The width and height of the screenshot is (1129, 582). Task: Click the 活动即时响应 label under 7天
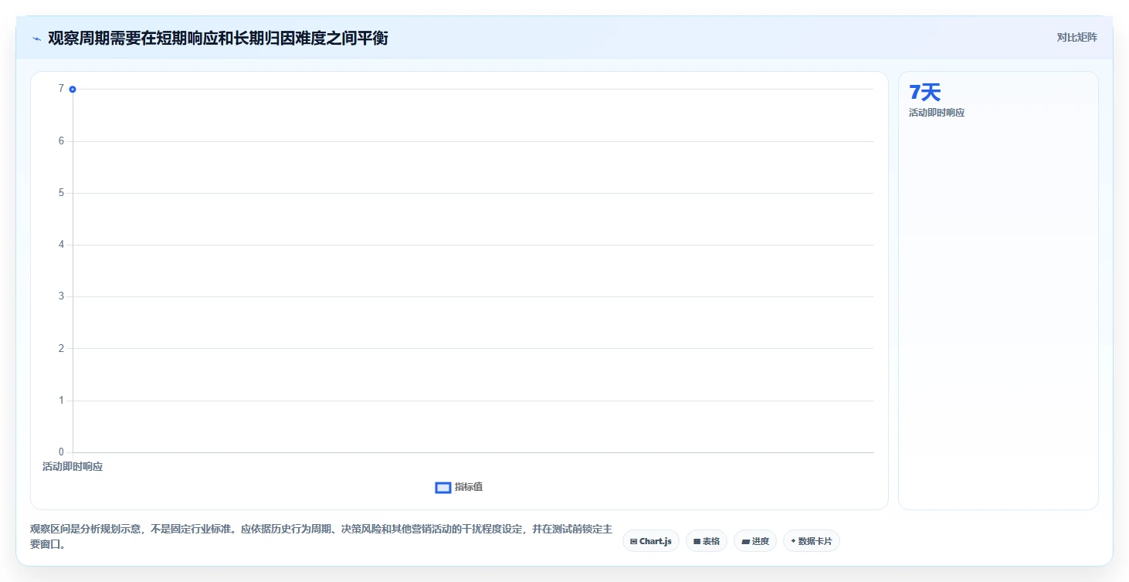[937, 113]
